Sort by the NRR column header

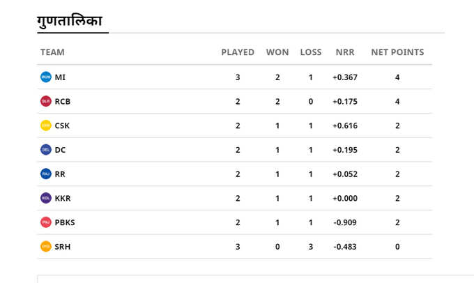click(x=345, y=52)
